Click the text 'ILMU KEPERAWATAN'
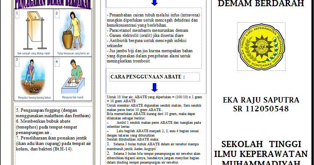The width and height of the screenshot is (314, 165). (261, 154)
